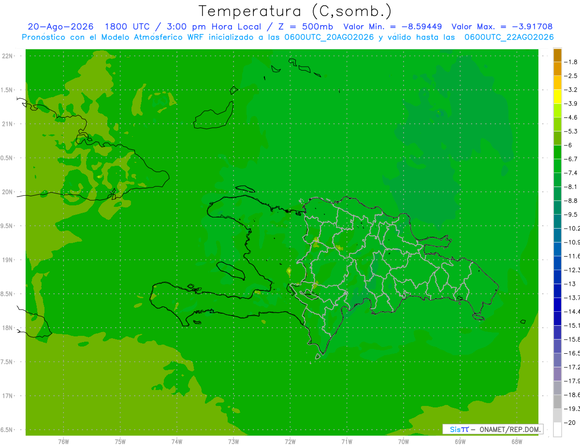Click yellow colorbar segment between -3.2 and -3.9
This screenshot has width=580, height=448.
pyautogui.click(x=557, y=97)
